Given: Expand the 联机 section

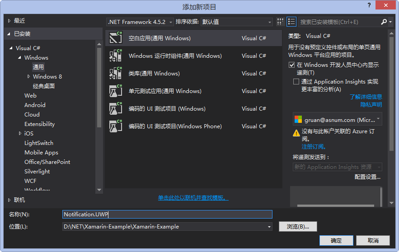Looking at the screenshot, I should click(x=9, y=200).
